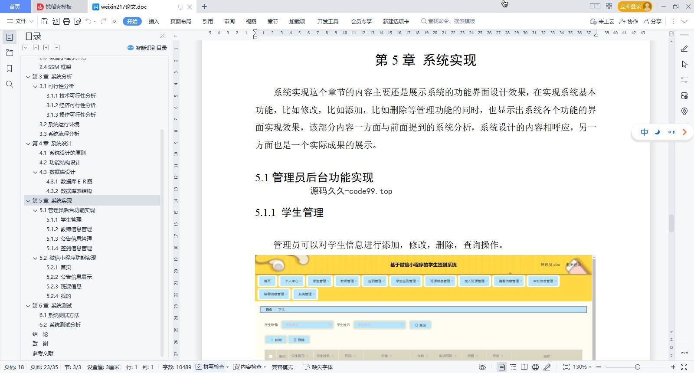The width and height of the screenshot is (694, 373).
Task: Click the outline pane scrollbar thumb
Action: point(162,243)
